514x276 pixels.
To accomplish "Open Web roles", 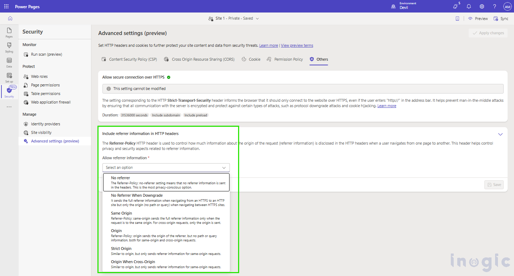I will [39, 76].
